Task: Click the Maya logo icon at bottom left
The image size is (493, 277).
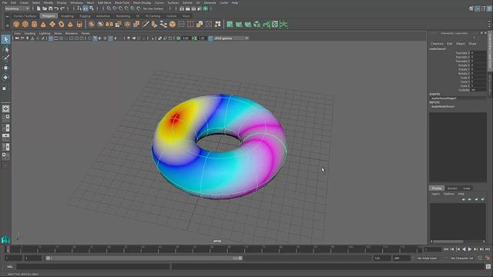Action: (x=5, y=240)
